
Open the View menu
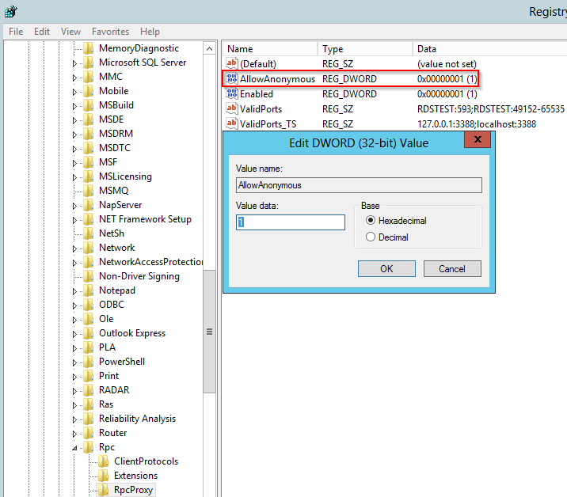click(x=70, y=32)
